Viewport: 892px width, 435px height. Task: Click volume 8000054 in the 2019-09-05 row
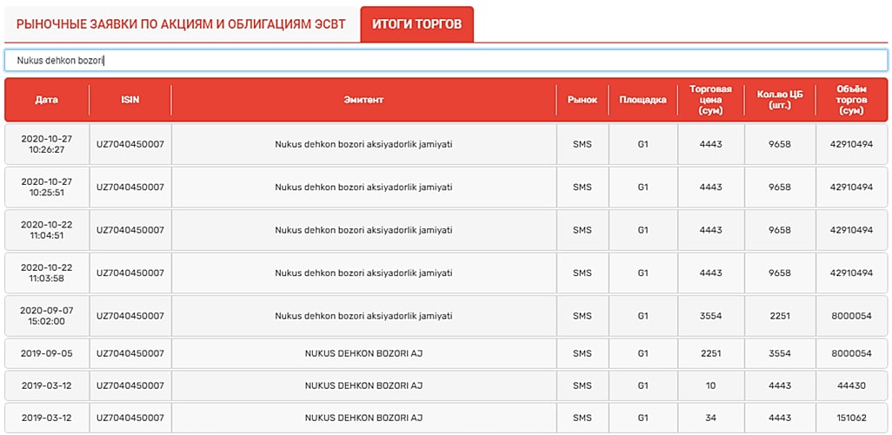[x=852, y=353]
